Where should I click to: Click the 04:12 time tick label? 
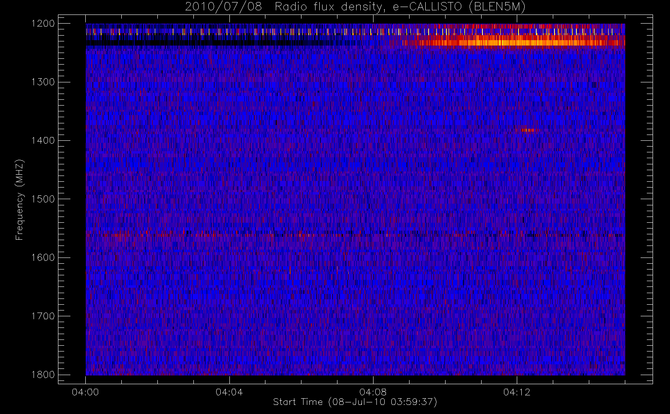(x=517, y=392)
